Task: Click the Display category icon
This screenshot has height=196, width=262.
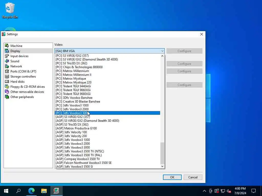Action: pyautogui.click(x=7, y=51)
